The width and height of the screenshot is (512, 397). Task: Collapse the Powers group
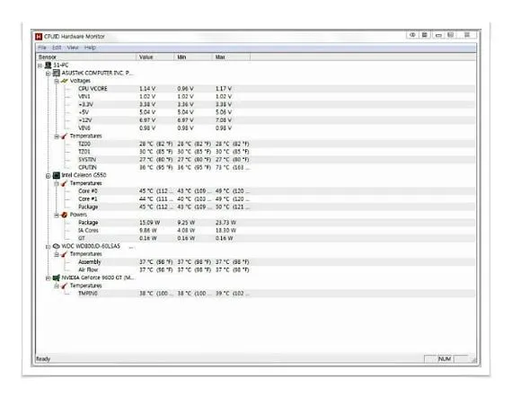[57, 216]
